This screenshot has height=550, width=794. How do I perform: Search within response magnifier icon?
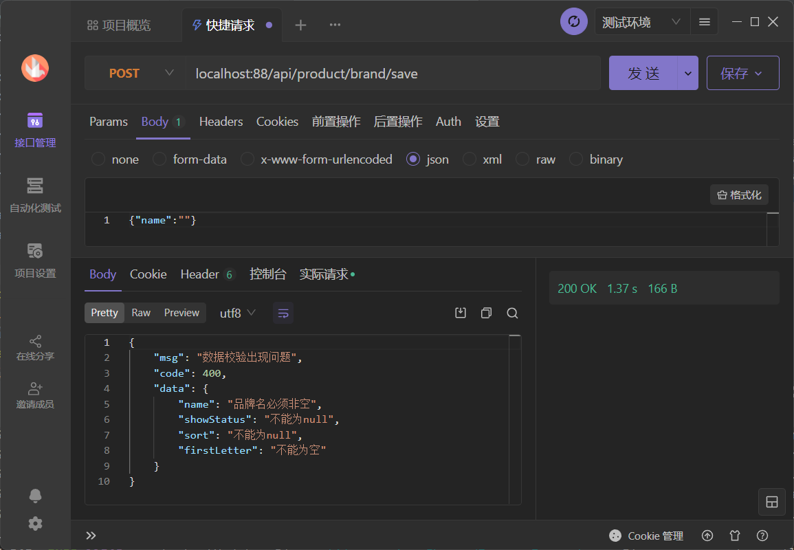[512, 313]
